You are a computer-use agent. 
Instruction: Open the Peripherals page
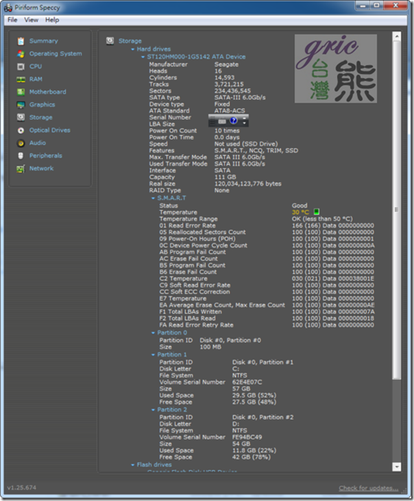click(46, 156)
